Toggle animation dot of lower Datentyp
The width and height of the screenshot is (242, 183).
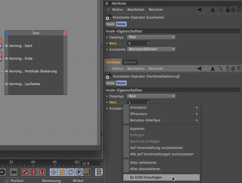coord(107,96)
